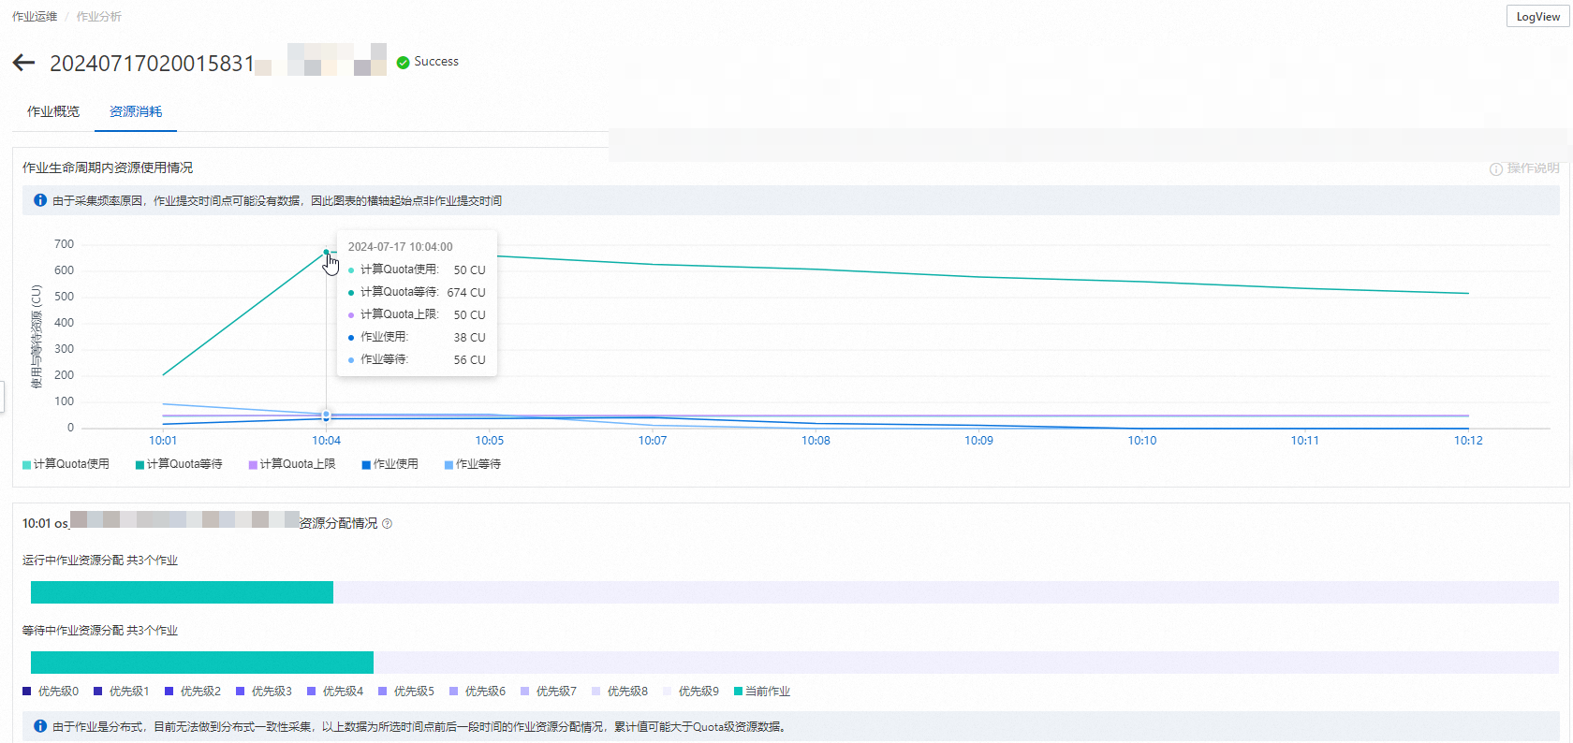
Task: Click tooltip row 作业等待 56 CU
Action: coord(417,359)
